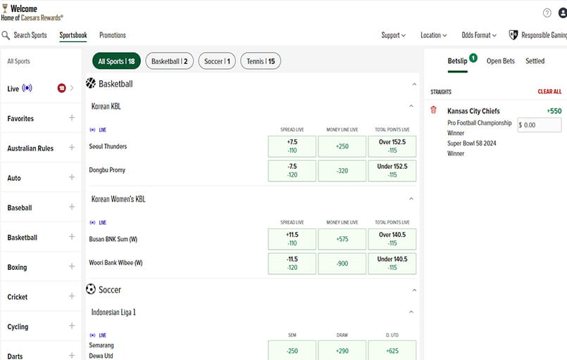Open the Odds Format dropdown
The height and width of the screenshot is (360, 567).
click(479, 35)
